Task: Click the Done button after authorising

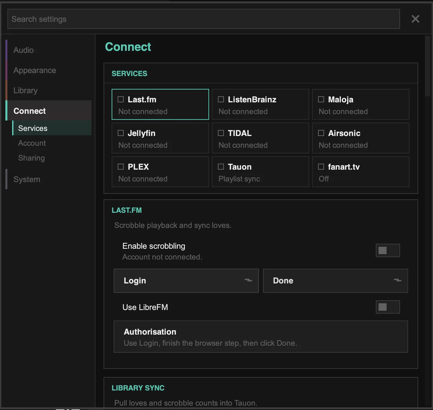Action: (x=336, y=281)
